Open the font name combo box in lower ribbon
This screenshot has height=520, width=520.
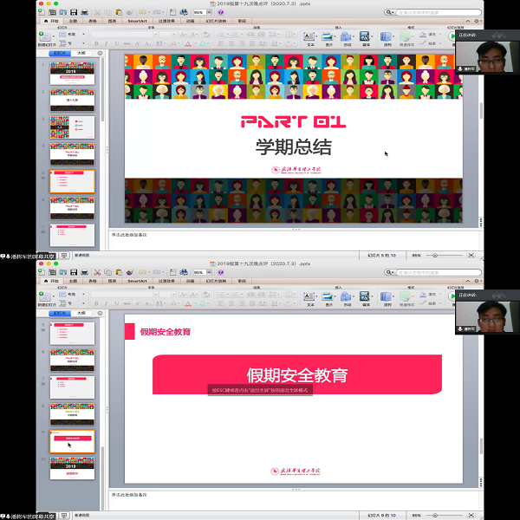(121, 294)
